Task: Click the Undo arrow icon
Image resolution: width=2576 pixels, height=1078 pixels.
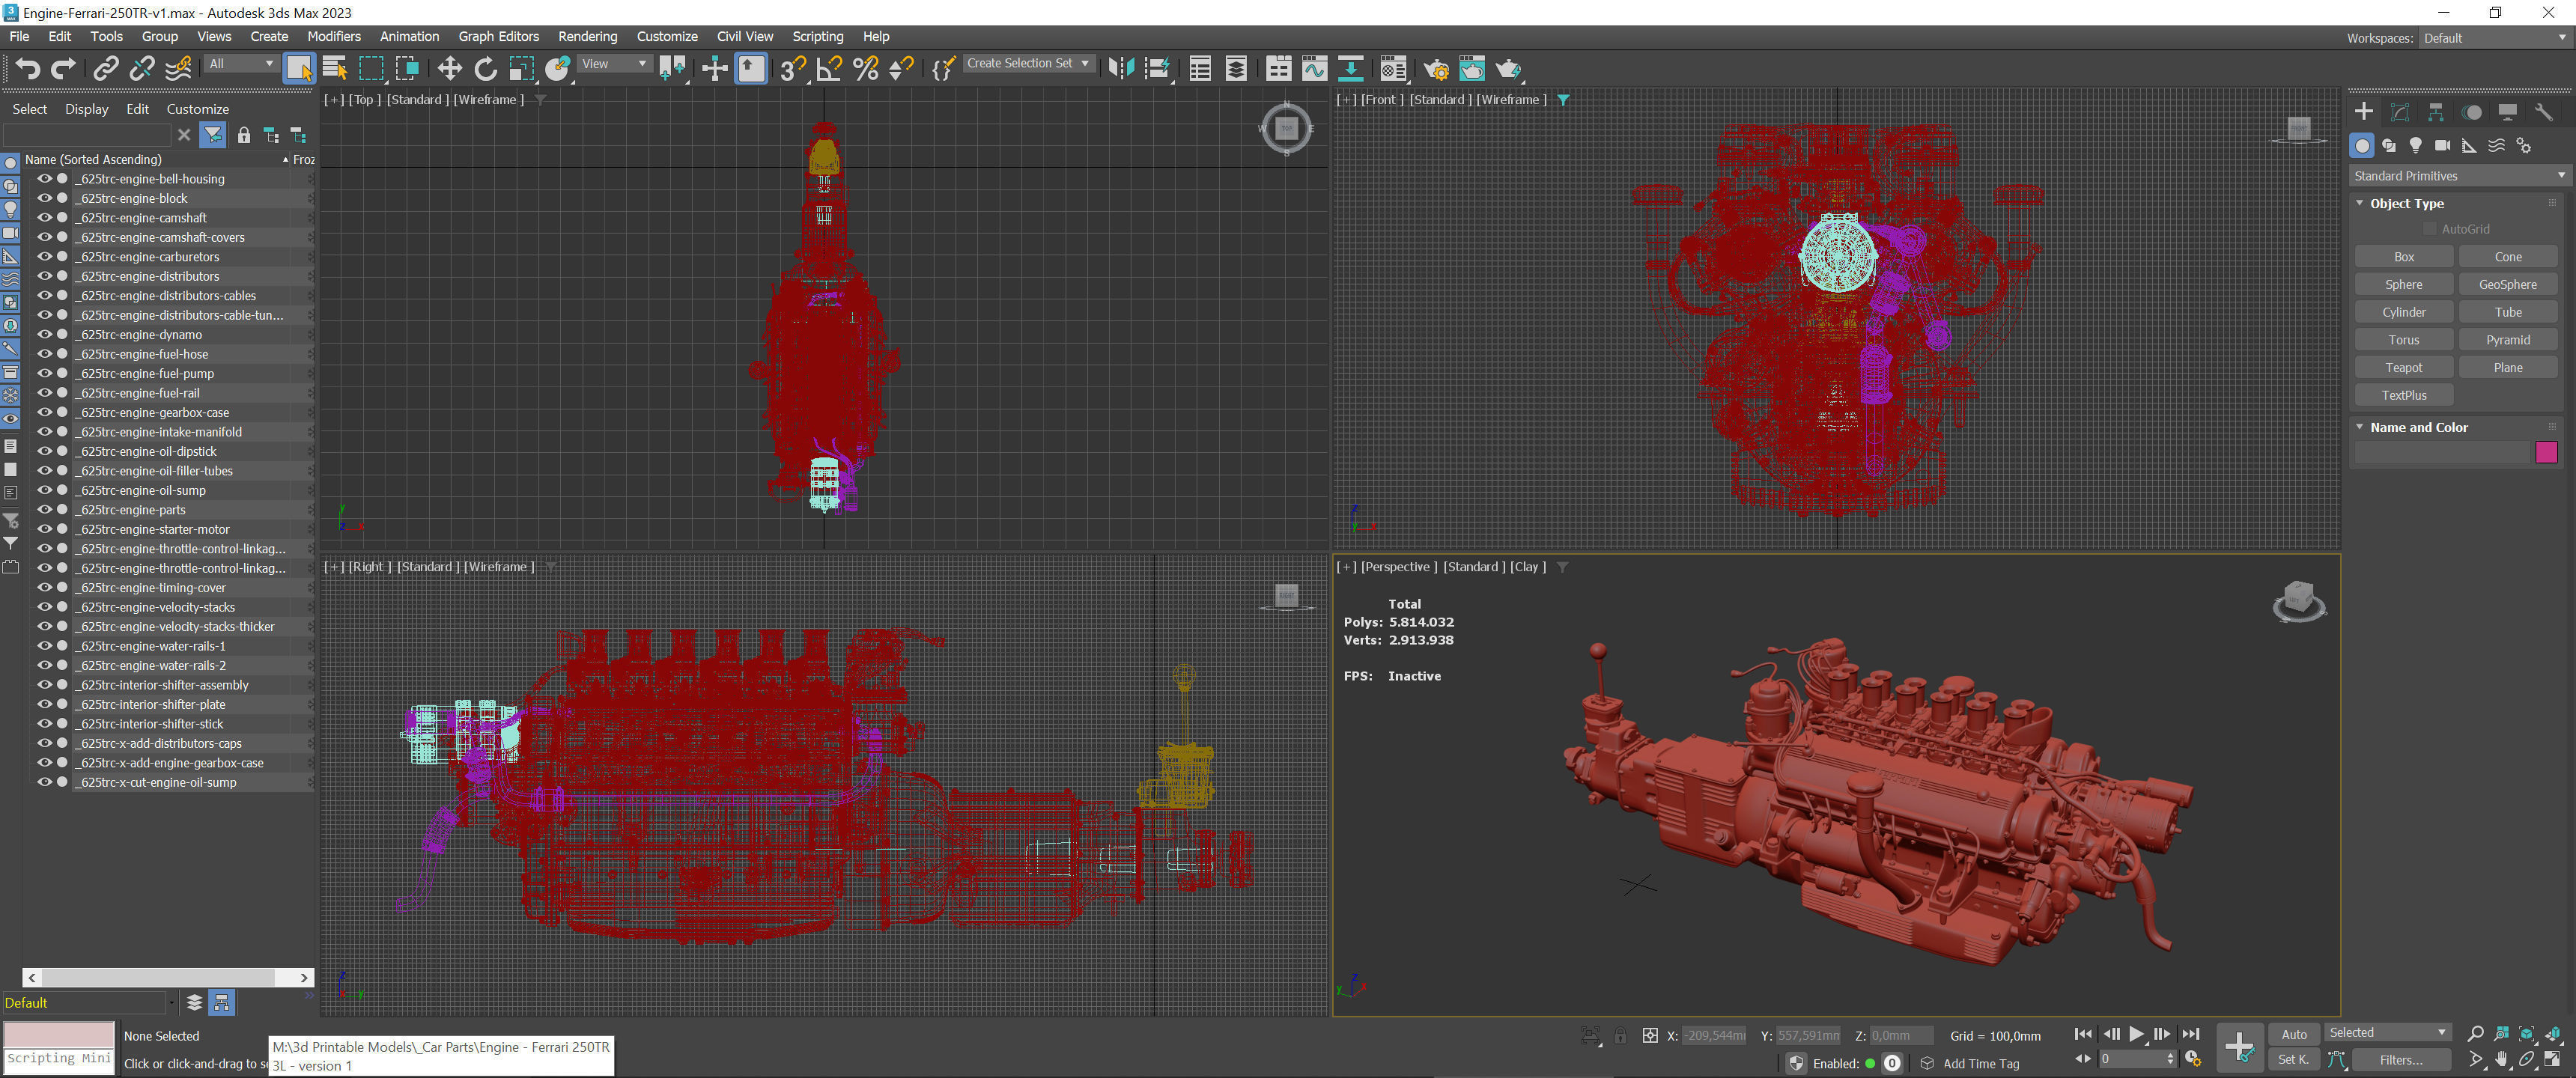Action: pos(28,68)
